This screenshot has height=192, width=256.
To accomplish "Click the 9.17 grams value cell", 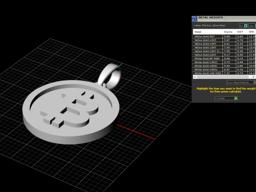I will (x=229, y=55).
